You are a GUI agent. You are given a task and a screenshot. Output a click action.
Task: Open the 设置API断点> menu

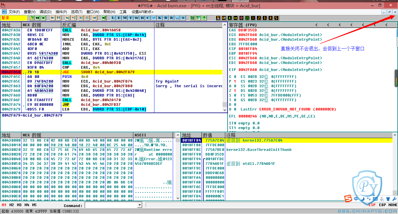tap(142, 12)
